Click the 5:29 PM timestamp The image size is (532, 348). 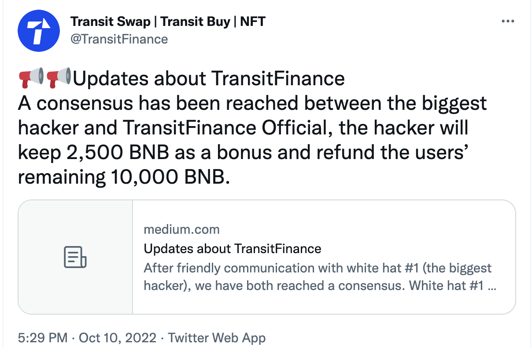click(43, 338)
